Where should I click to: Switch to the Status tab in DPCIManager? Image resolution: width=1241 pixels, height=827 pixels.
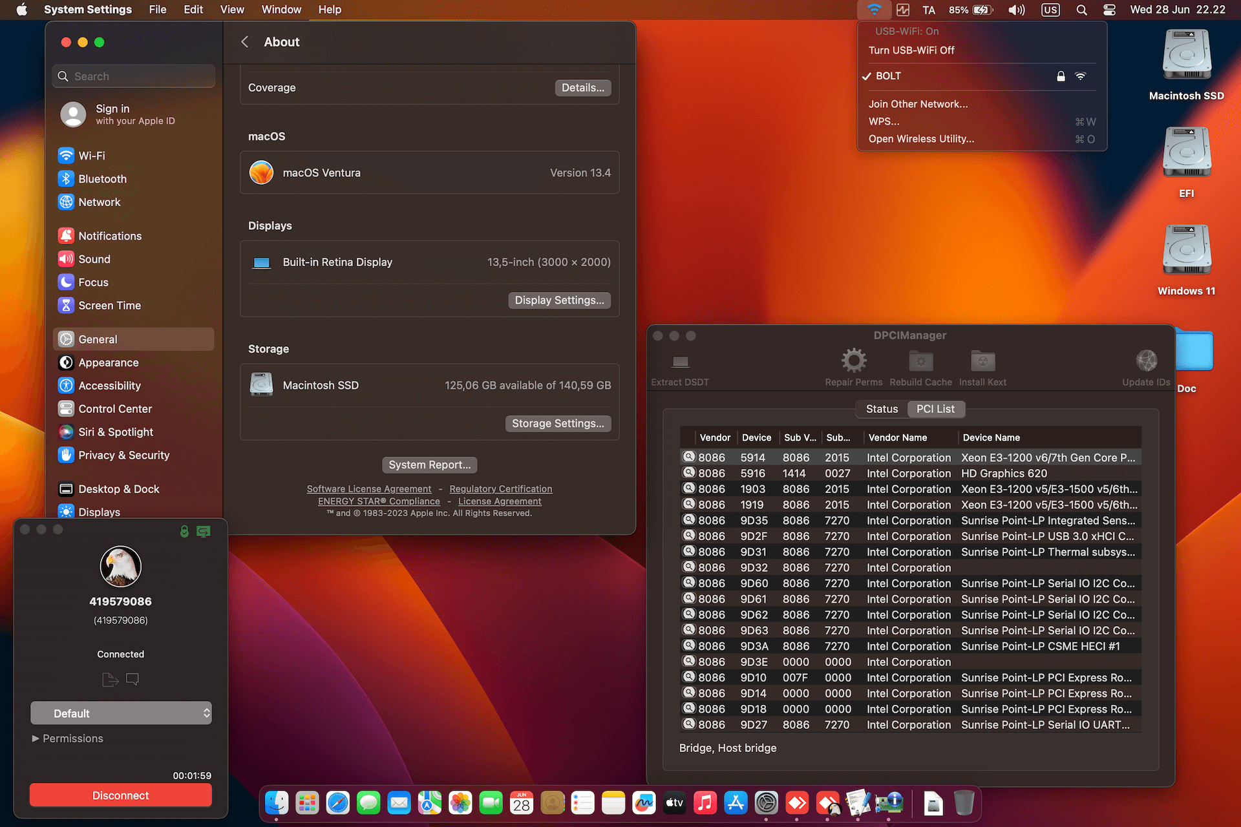(x=882, y=409)
